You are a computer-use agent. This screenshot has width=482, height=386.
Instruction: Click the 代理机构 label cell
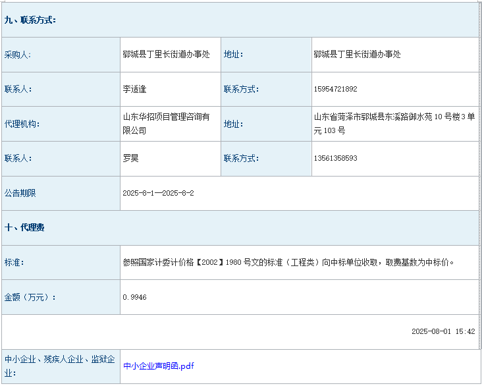22,124
